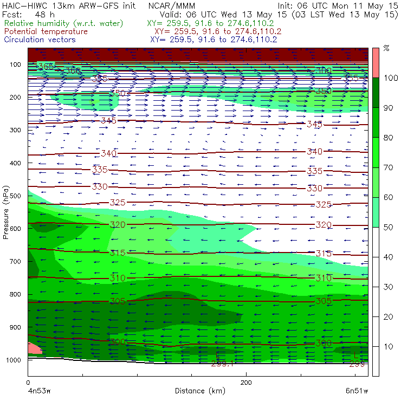
Task: Click the '400' pressure axis tick label
Action: 15,163
